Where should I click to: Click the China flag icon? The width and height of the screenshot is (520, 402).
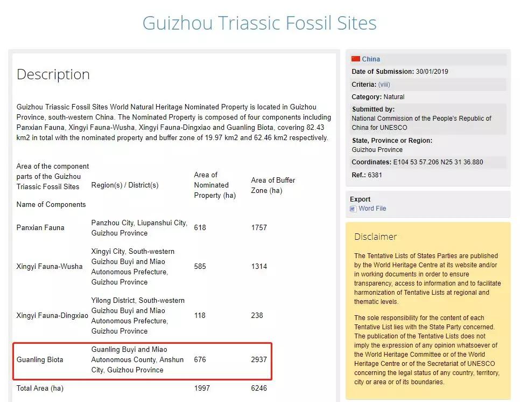point(355,59)
